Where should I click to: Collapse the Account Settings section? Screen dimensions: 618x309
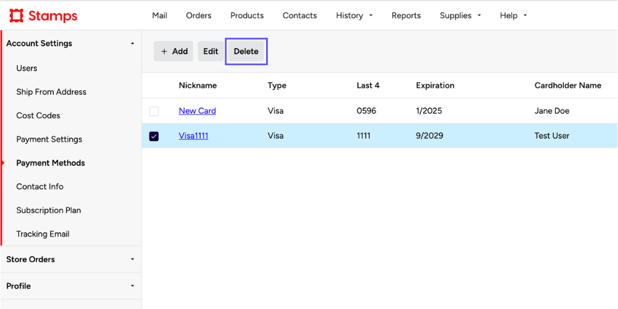71,43
